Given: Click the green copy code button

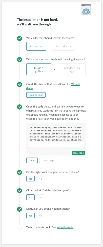Looking at the screenshot, I should point(78,153).
